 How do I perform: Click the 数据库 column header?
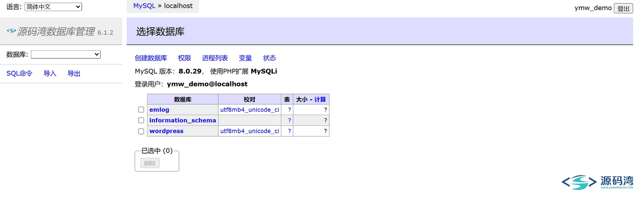(183, 100)
